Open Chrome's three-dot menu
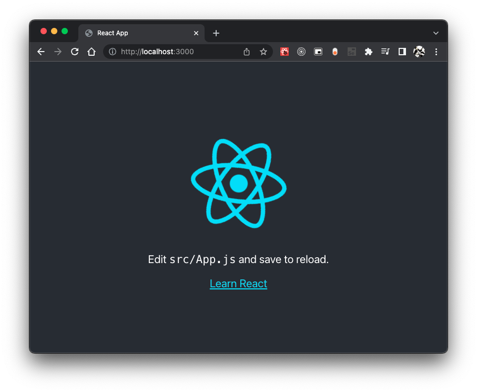Screen dimensions: 477x392 436,52
